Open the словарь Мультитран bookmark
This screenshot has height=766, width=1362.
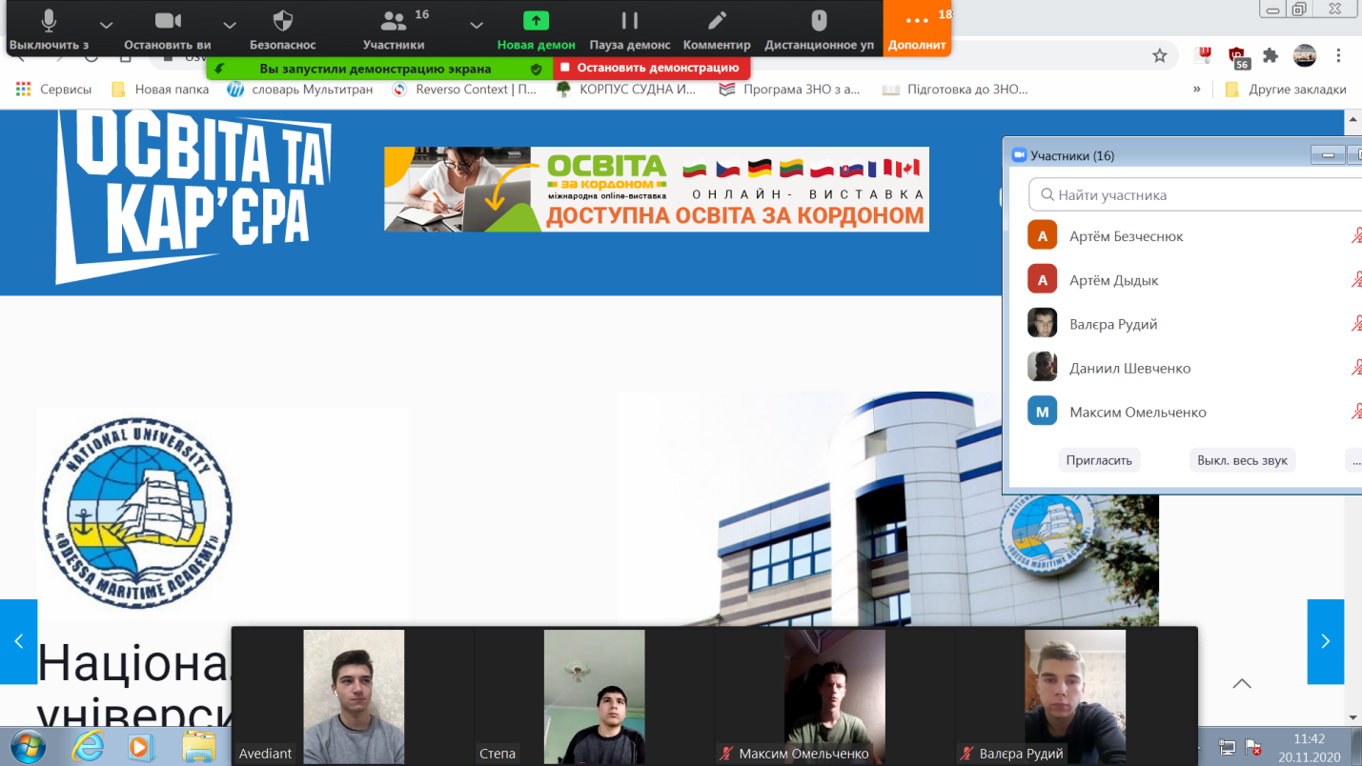(x=300, y=90)
